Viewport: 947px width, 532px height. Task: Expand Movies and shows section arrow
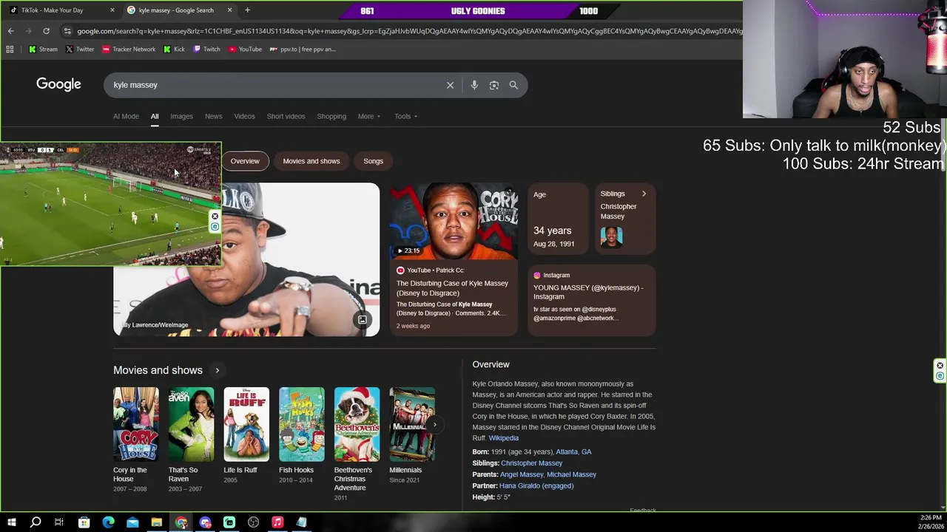click(x=217, y=370)
